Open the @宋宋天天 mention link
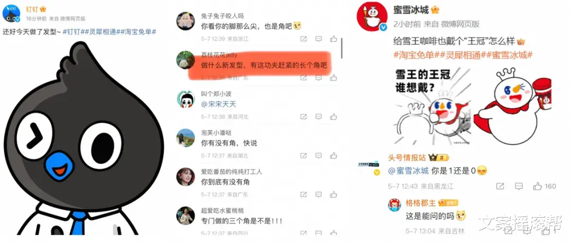The image size is (571, 242). click(x=218, y=104)
